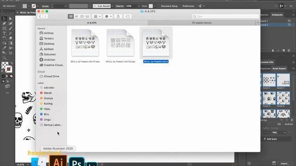Switch Finder to column view
Image resolution: width=296 pixels, height=166 pixels.
[x=82, y=17]
